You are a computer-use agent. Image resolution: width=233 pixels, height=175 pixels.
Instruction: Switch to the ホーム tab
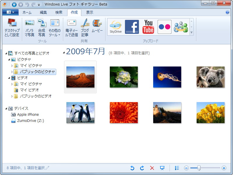[x=27, y=13]
